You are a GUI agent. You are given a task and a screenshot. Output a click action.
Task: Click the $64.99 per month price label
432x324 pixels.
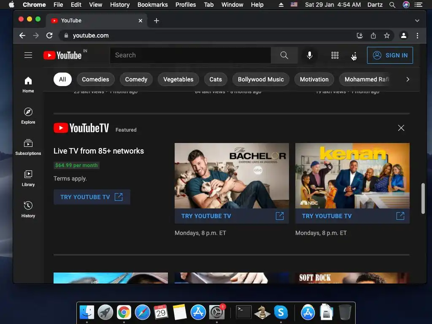pos(76,165)
